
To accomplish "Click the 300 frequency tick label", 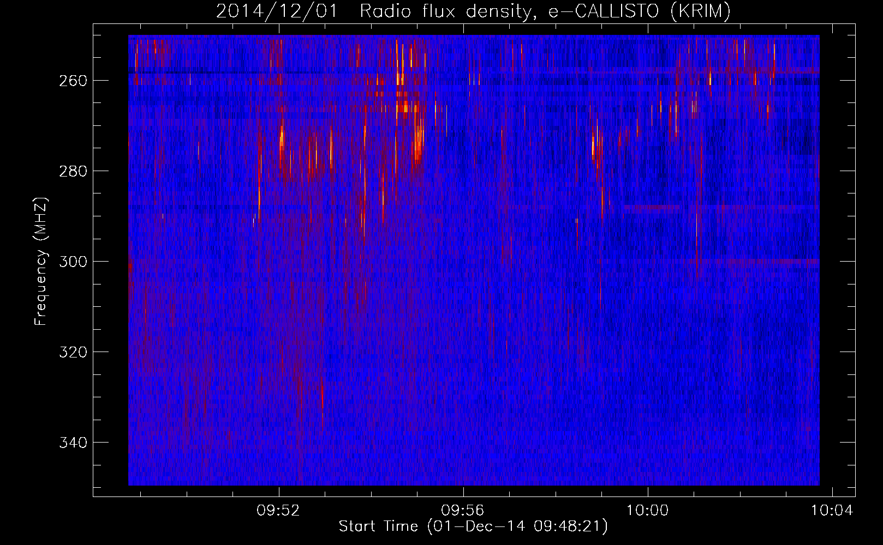I will click(x=72, y=262).
